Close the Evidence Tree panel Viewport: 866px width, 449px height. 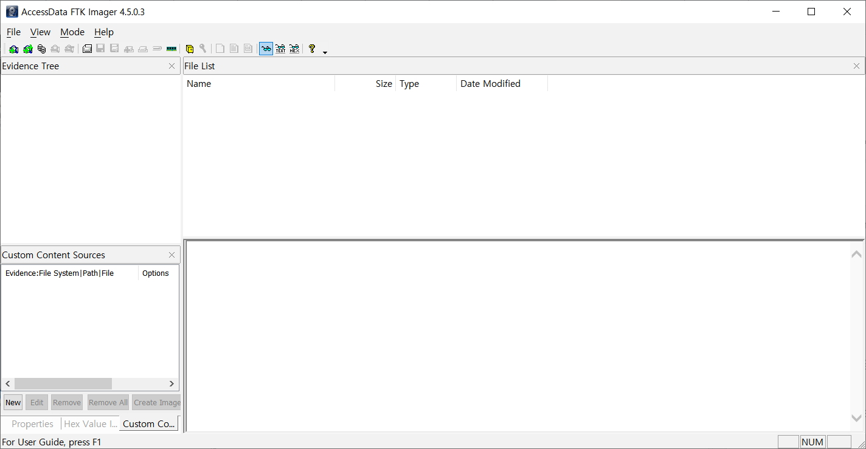click(x=171, y=66)
